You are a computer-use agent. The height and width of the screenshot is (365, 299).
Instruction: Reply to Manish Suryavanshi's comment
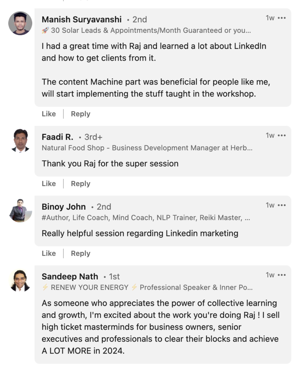80,114
